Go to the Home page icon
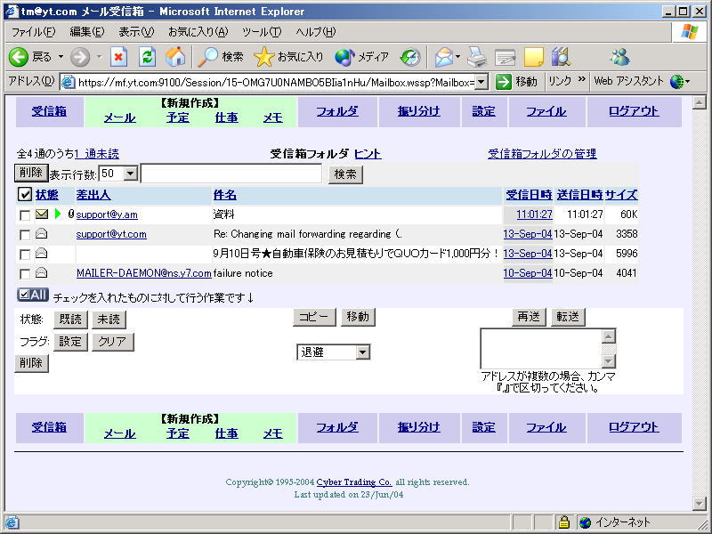 pyautogui.click(x=175, y=57)
